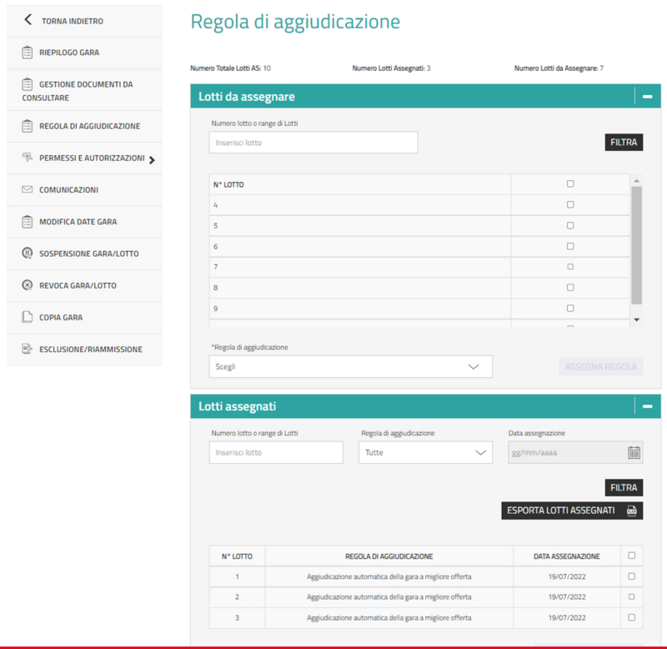
Task: Check the box for lotto 4
Action: 570,204
